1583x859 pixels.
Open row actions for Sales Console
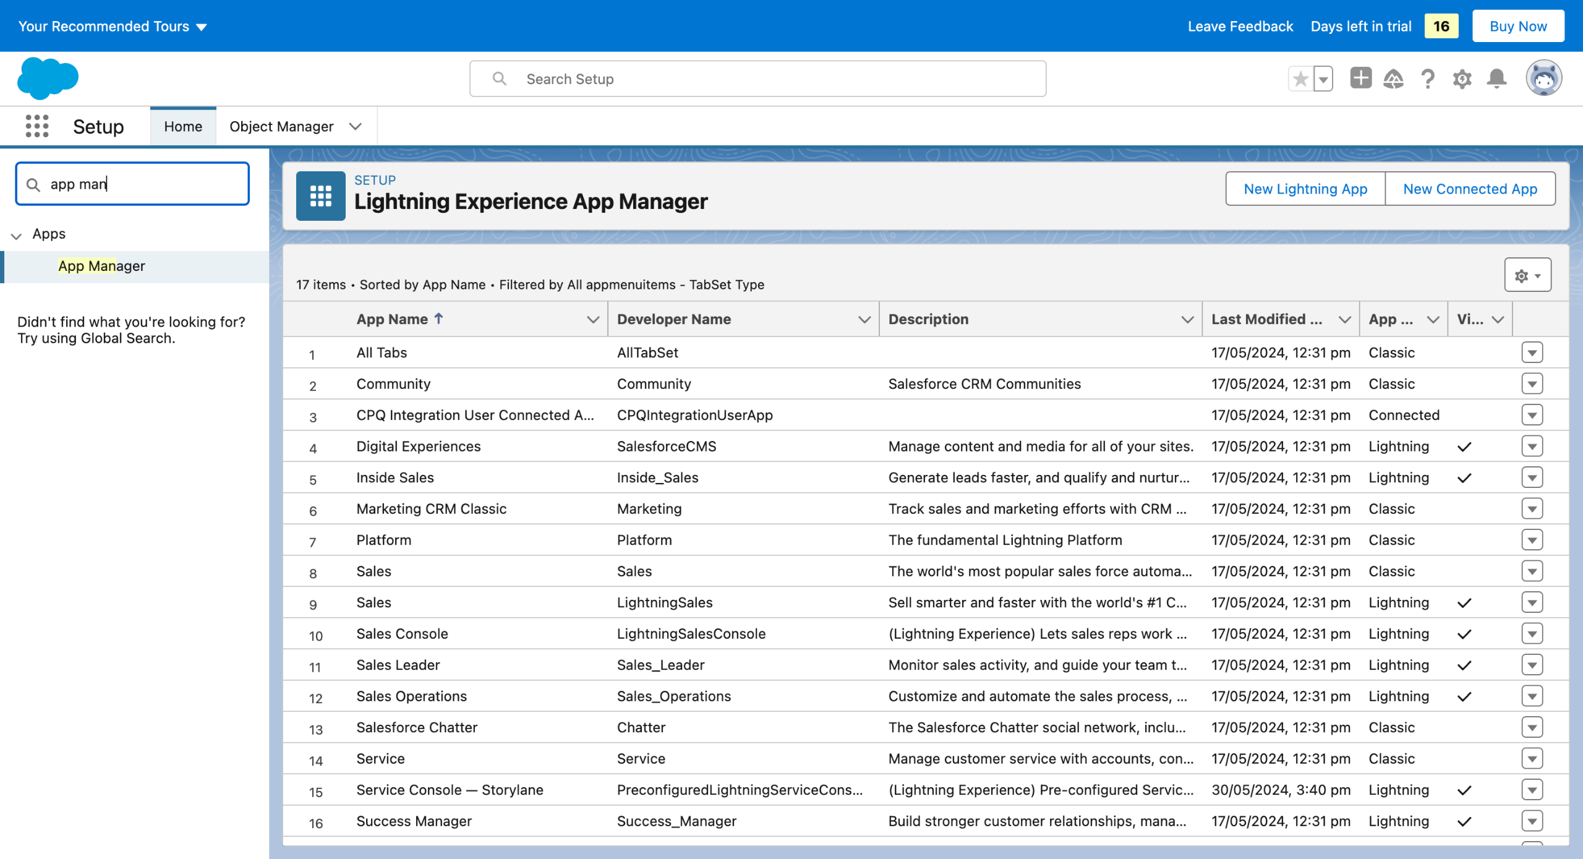[x=1532, y=633]
